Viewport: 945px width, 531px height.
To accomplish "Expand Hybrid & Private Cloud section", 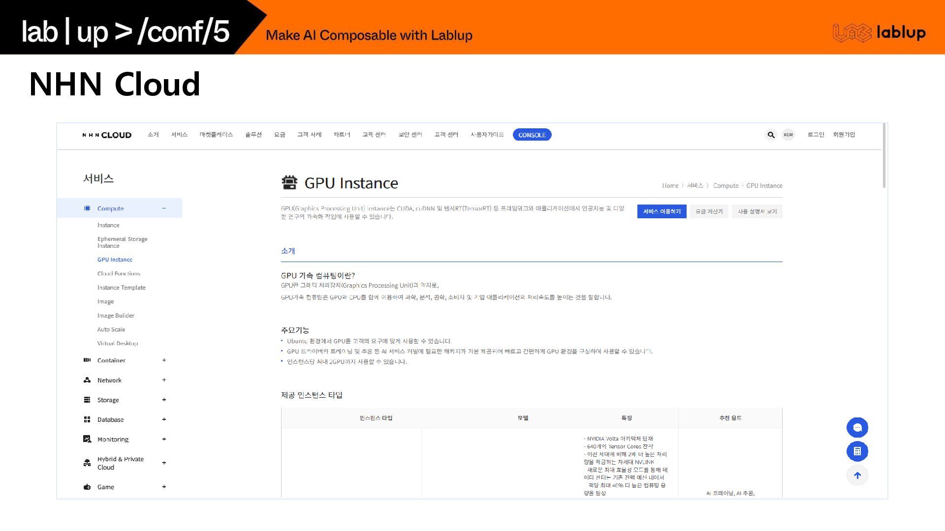I will click(164, 463).
